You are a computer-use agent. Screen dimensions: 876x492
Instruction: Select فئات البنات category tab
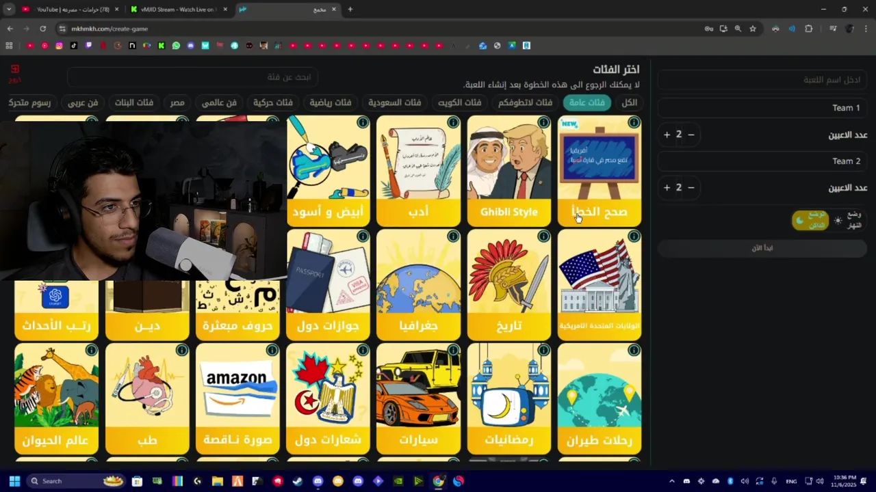[134, 102]
